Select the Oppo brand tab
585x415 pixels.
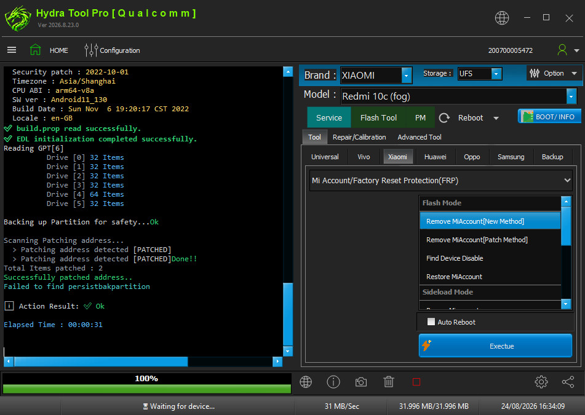pyautogui.click(x=472, y=157)
